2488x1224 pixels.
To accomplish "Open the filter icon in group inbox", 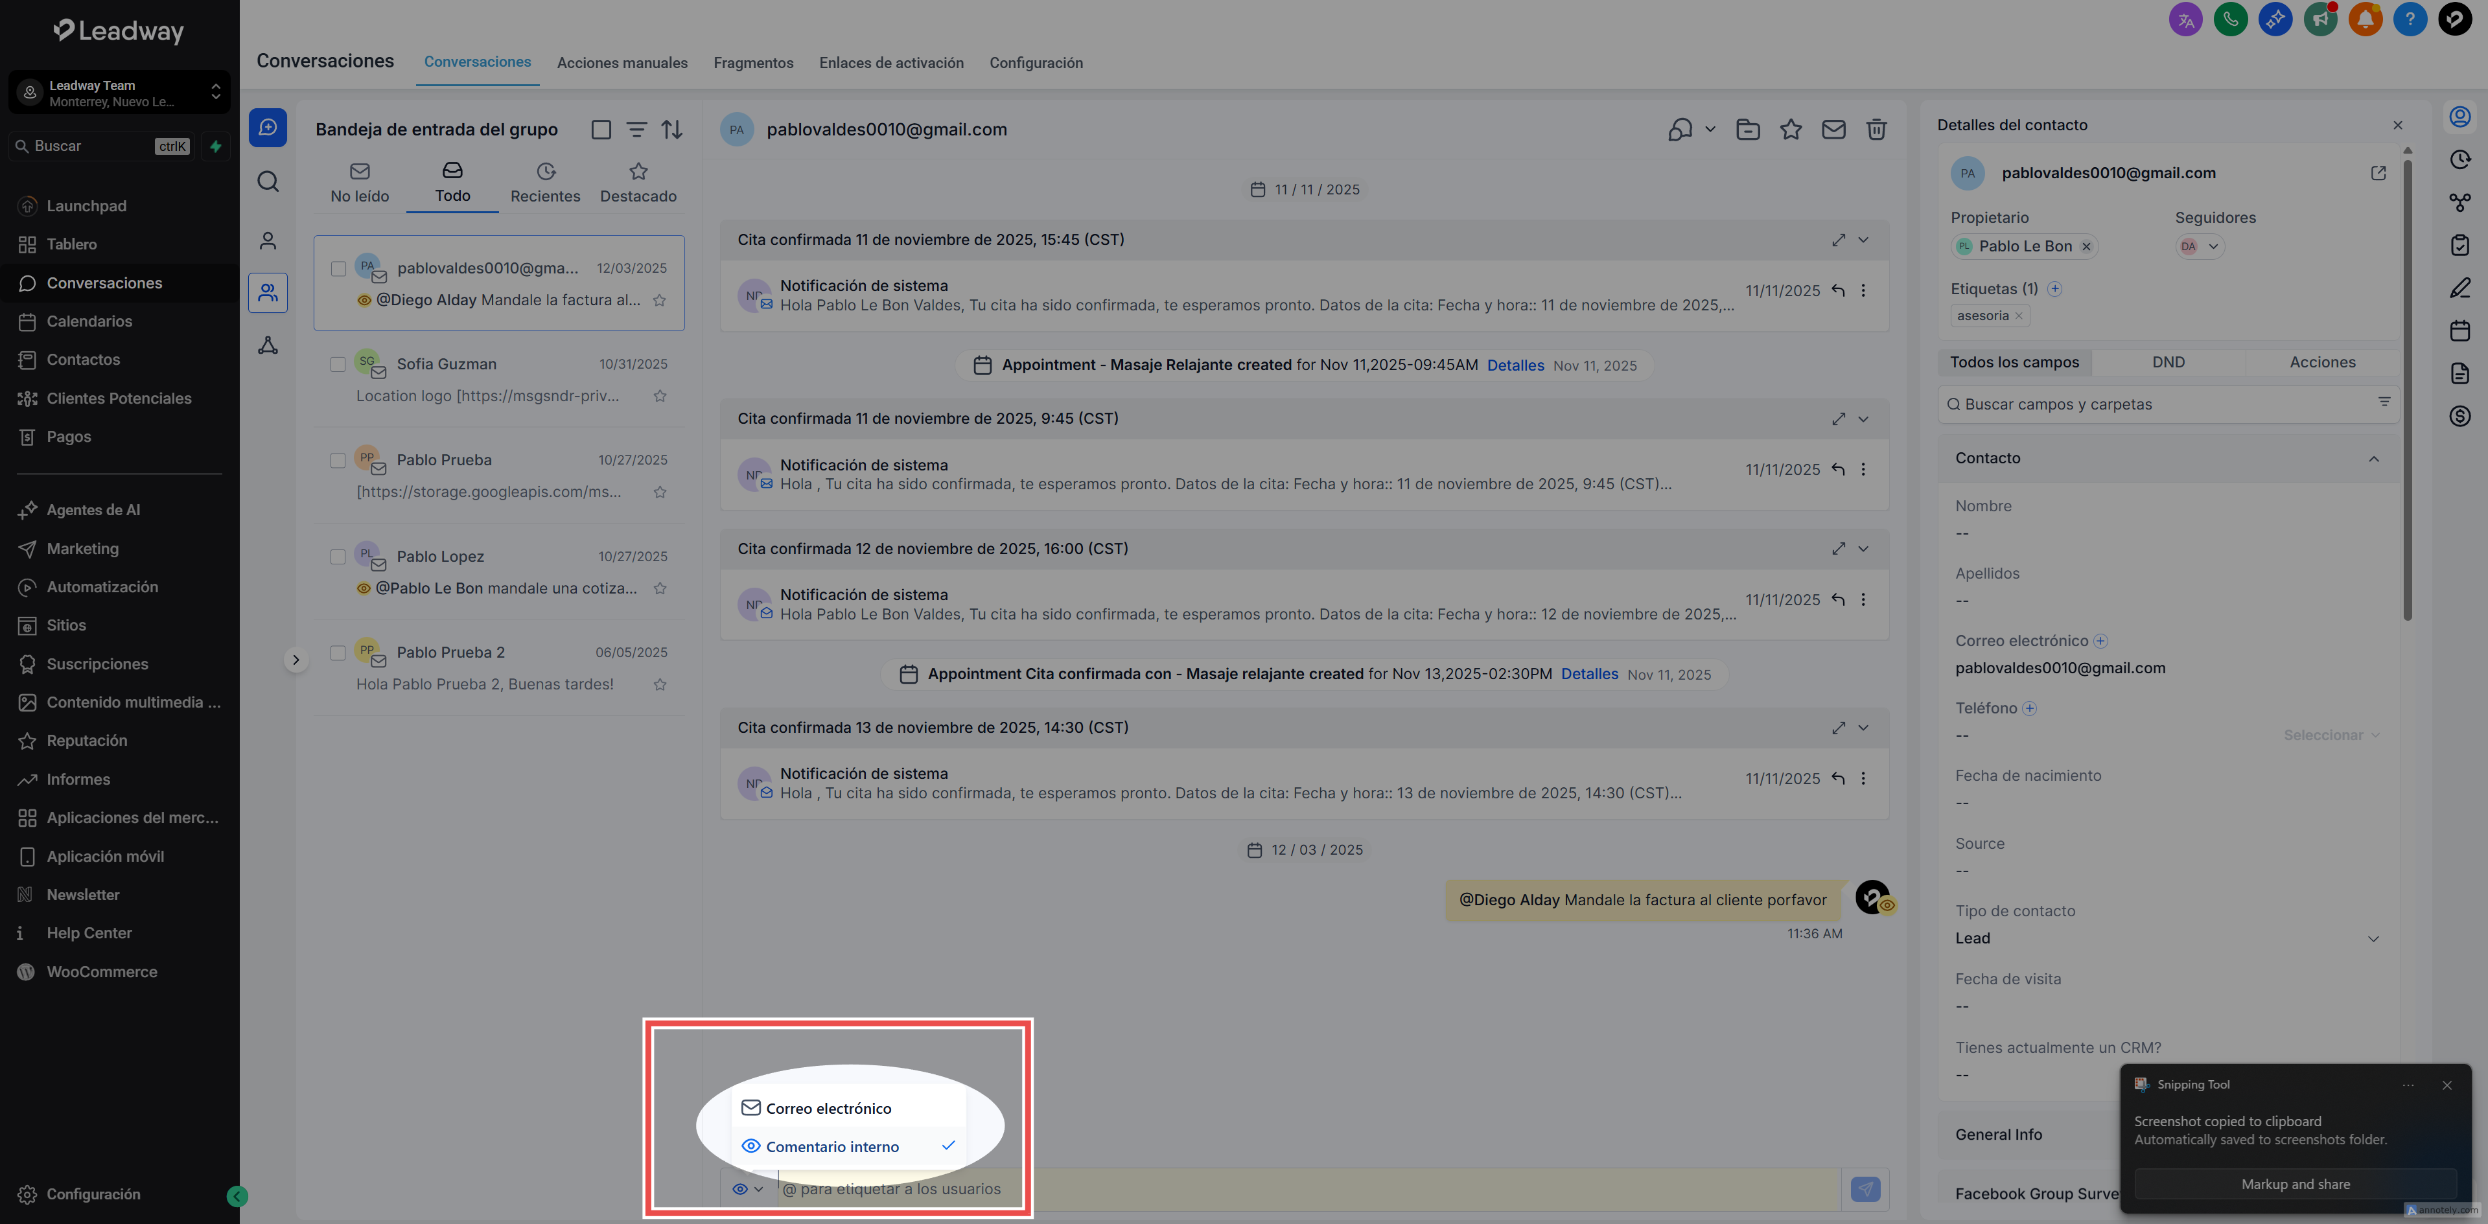I will coord(636,130).
